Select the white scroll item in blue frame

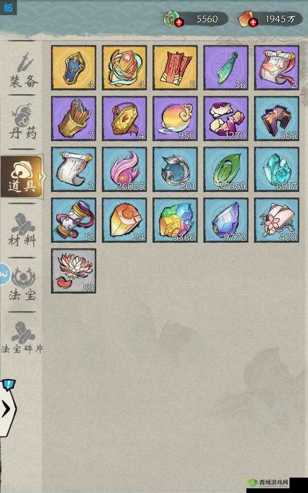coord(73,169)
